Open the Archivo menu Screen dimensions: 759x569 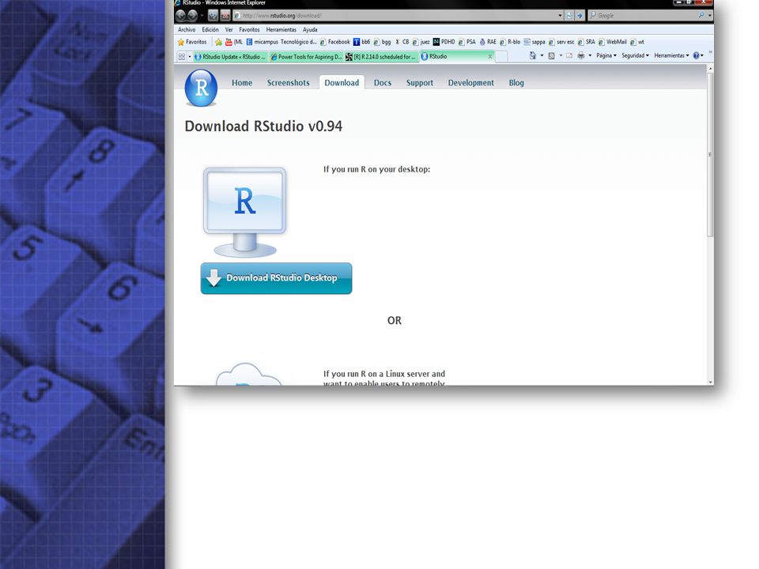(x=187, y=29)
